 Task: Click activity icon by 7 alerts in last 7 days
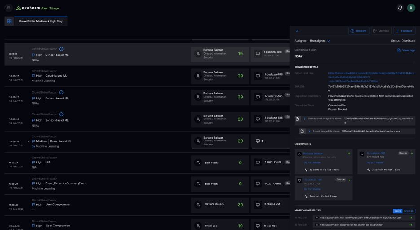pos(368,170)
